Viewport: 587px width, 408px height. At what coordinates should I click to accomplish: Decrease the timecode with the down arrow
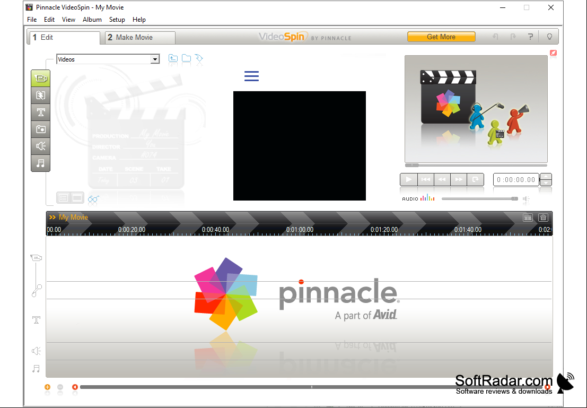pos(546,183)
